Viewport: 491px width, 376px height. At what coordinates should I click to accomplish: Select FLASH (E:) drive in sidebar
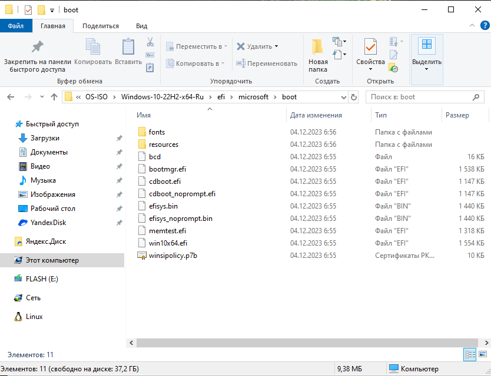(x=42, y=279)
